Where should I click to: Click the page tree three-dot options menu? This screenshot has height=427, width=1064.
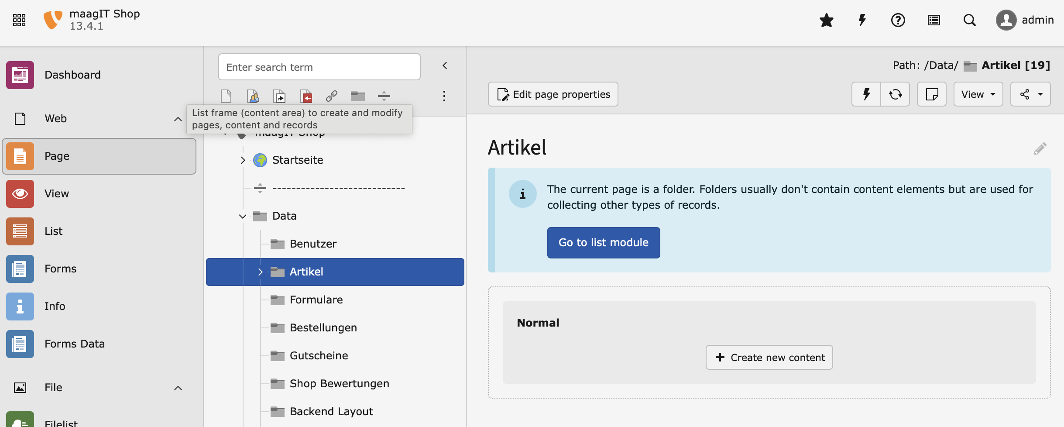[x=444, y=96]
